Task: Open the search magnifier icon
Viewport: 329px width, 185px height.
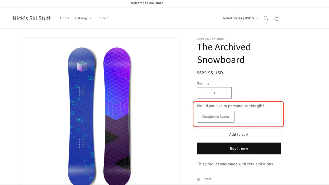Action: pyautogui.click(x=266, y=18)
